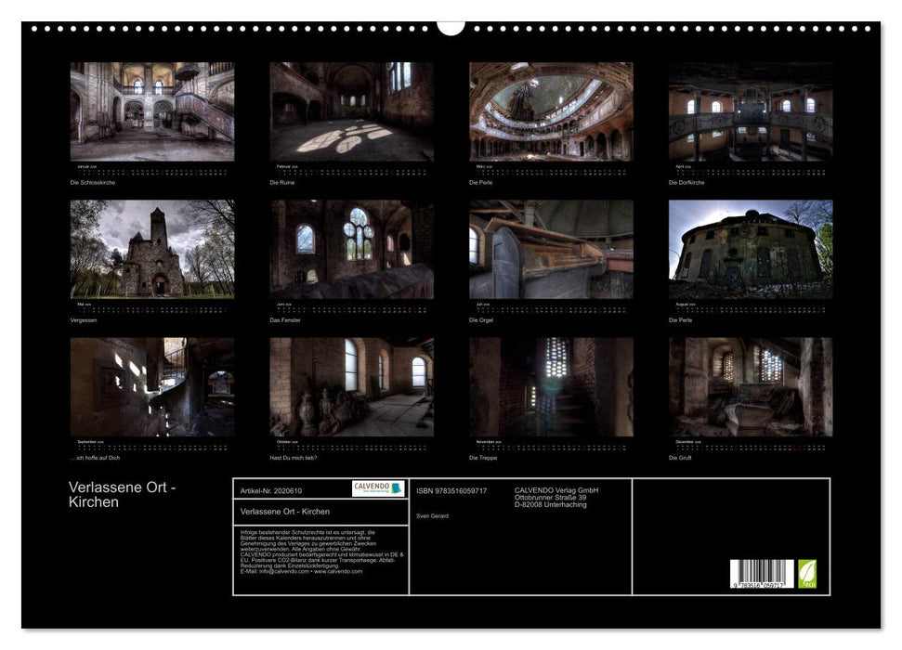
Task: Click the white hanger notch at top
Action: click(x=451, y=26)
